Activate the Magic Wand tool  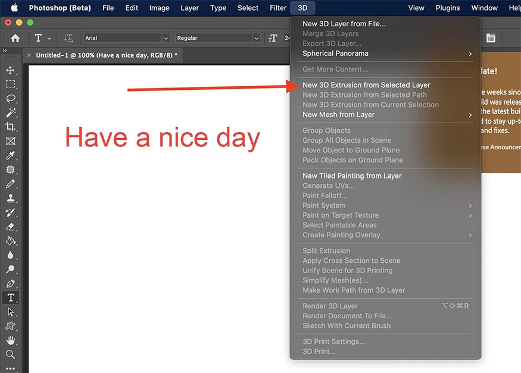[10, 113]
